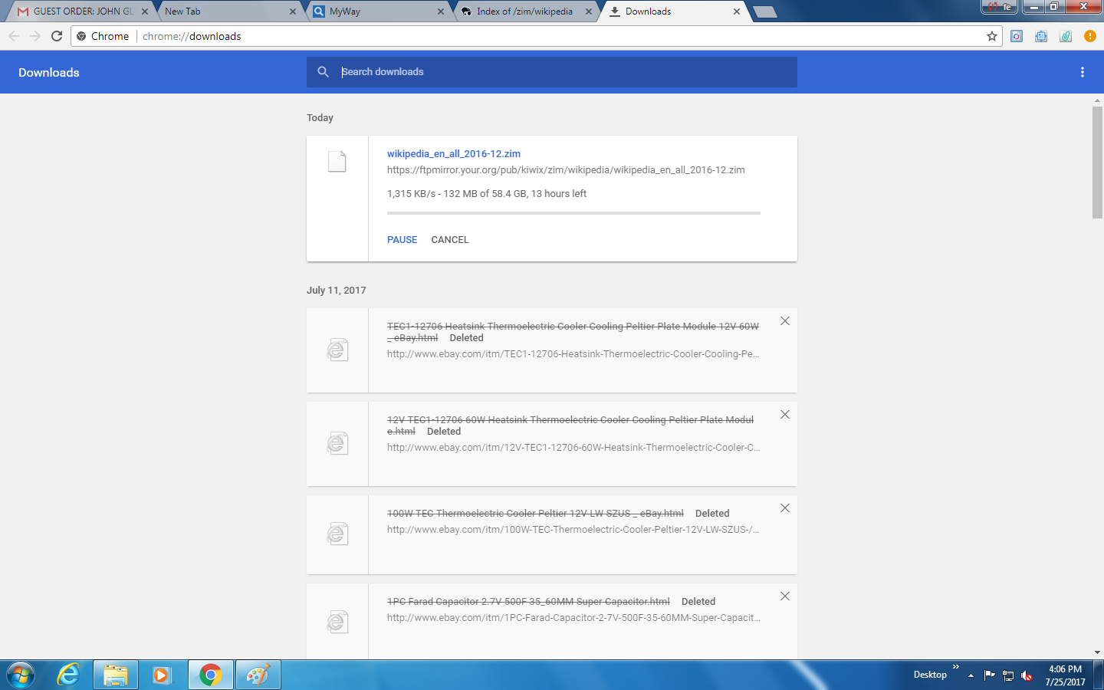Screen dimensions: 1104x690
Task: Click the back navigation arrow
Action: coord(14,36)
